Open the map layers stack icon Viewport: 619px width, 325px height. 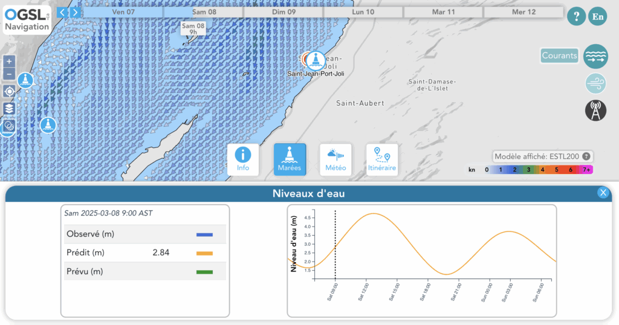[9, 108]
